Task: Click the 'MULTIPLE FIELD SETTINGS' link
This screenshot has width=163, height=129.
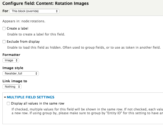Action: pos(30,97)
